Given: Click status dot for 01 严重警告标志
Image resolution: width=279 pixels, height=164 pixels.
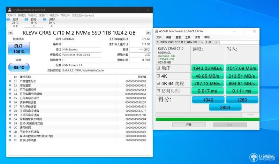Looking at the screenshot, I should (10, 81).
